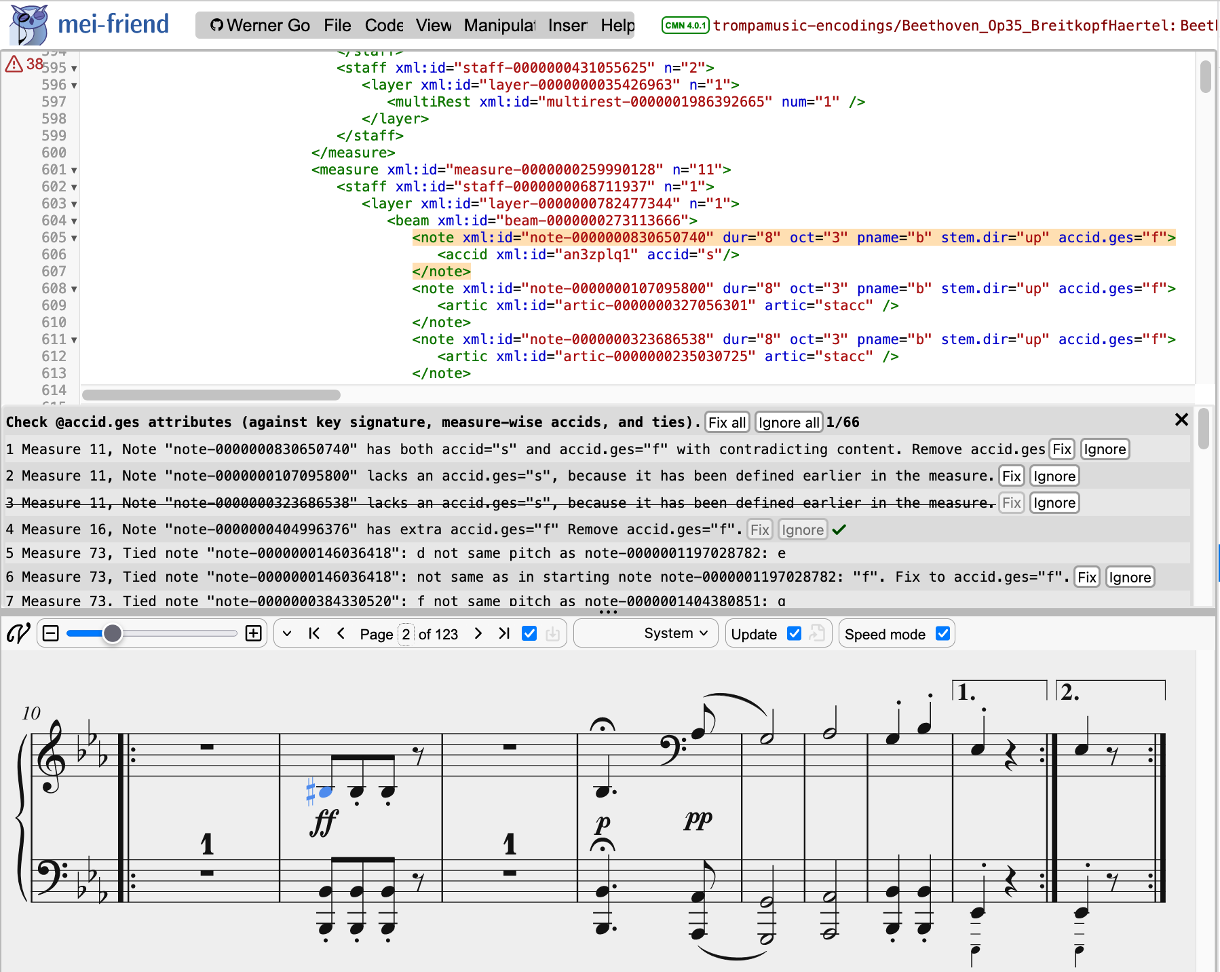Click the treble clef on the upper staff
The width and height of the screenshot is (1220, 972).
pyautogui.click(x=52, y=757)
